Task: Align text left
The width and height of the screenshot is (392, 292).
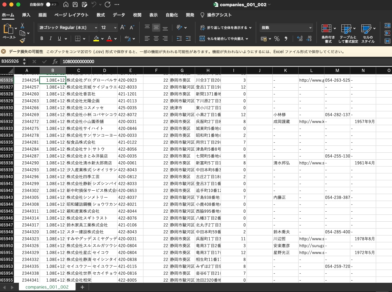Action: (147, 38)
